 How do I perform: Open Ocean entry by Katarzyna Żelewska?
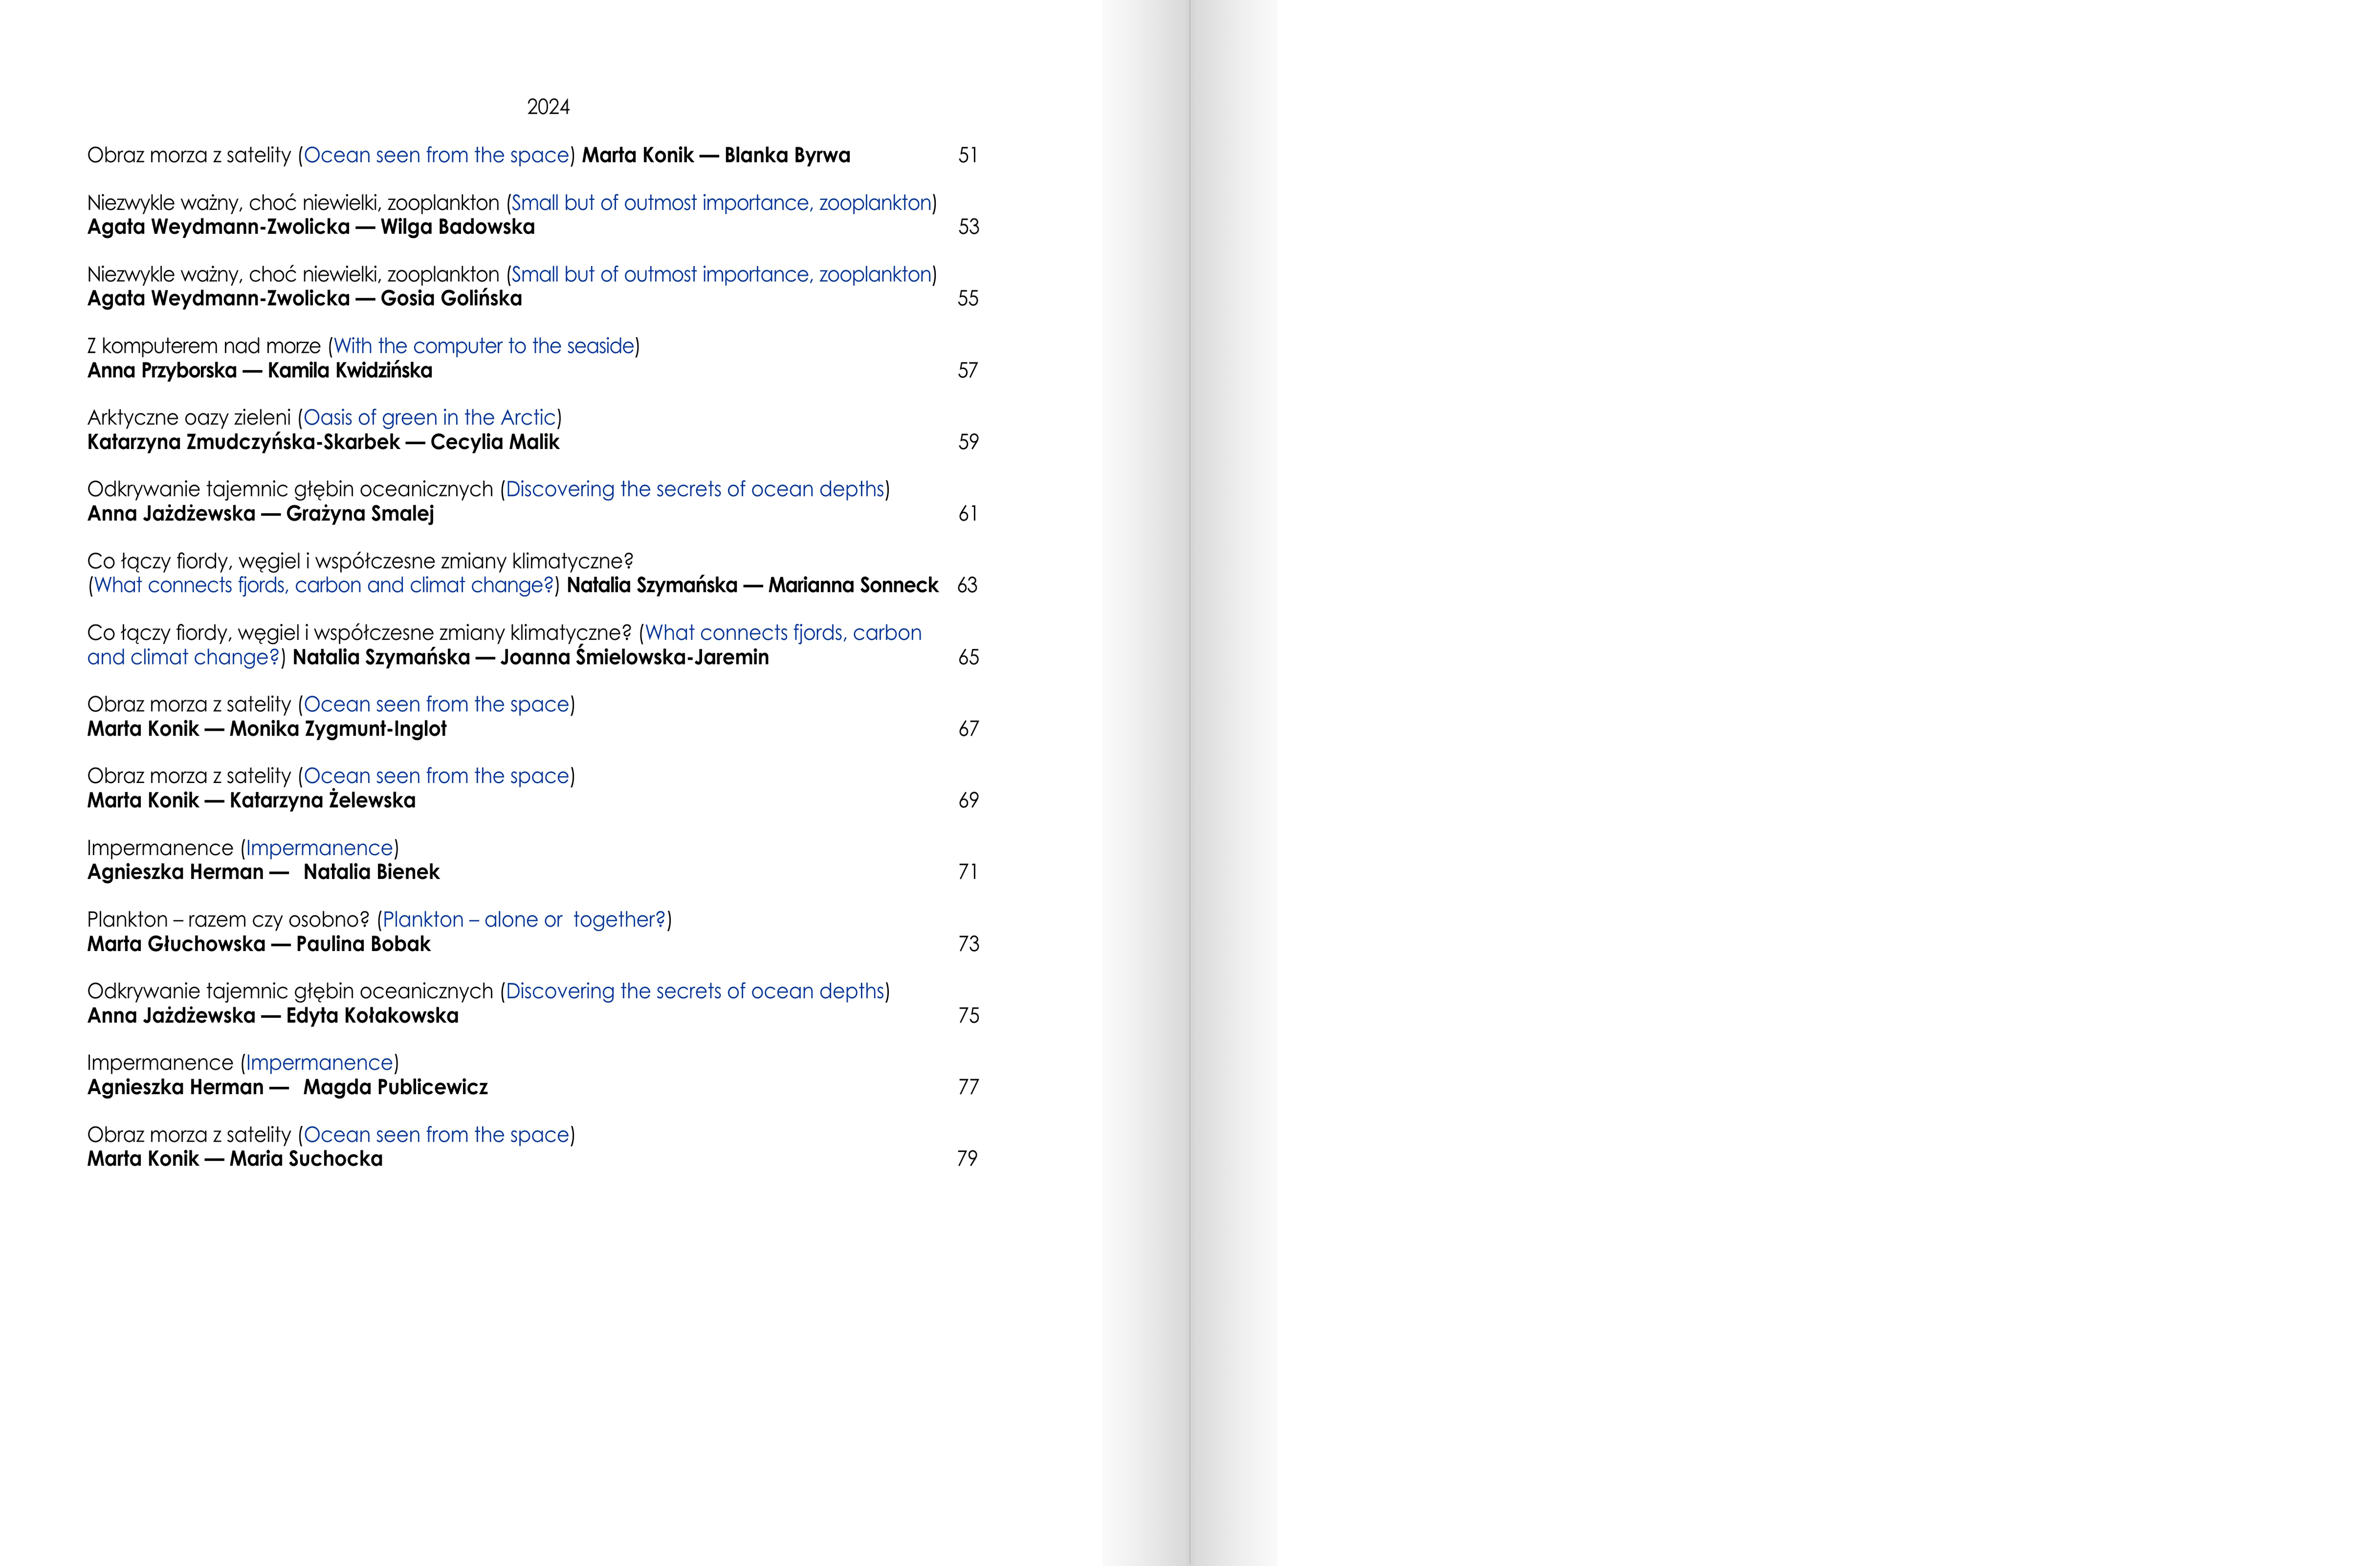click(x=436, y=776)
